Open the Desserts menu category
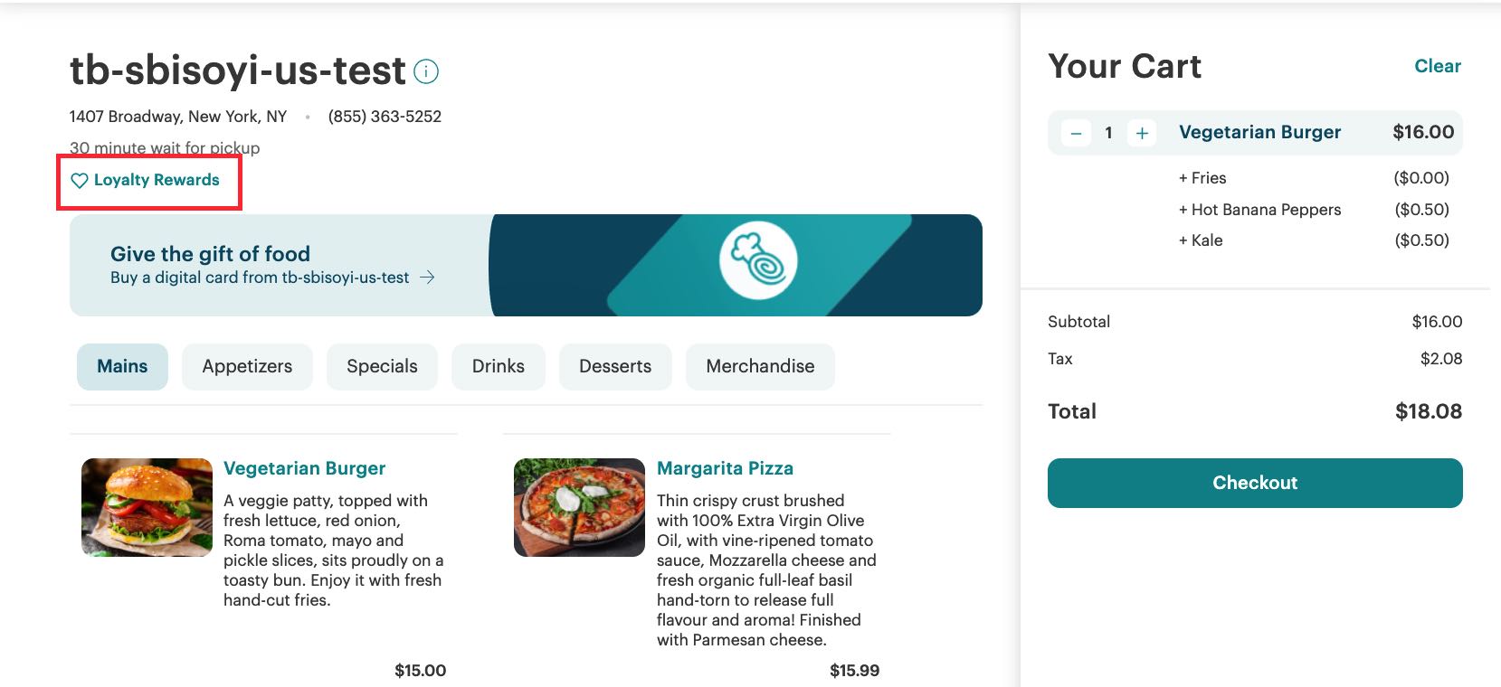 tap(615, 366)
